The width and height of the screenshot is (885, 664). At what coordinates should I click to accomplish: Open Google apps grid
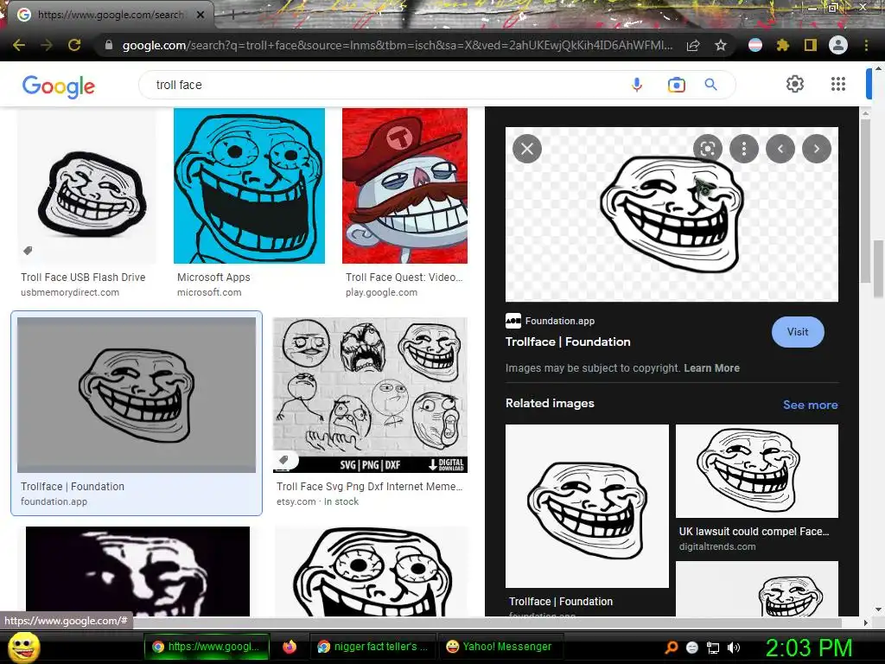[x=838, y=84]
